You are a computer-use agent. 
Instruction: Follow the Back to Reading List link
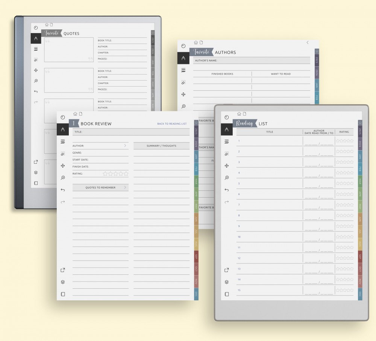tap(172, 124)
